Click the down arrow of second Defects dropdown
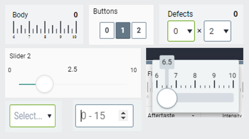249x139 pixels. click(x=226, y=31)
